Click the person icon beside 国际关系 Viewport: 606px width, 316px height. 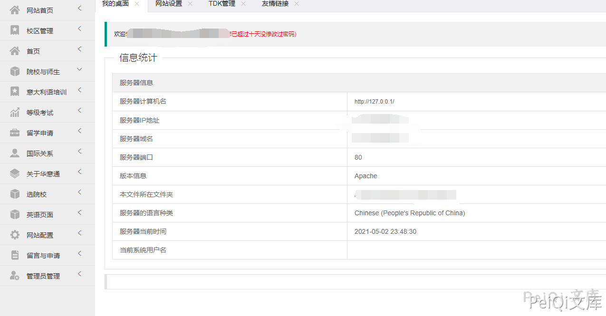coord(15,153)
